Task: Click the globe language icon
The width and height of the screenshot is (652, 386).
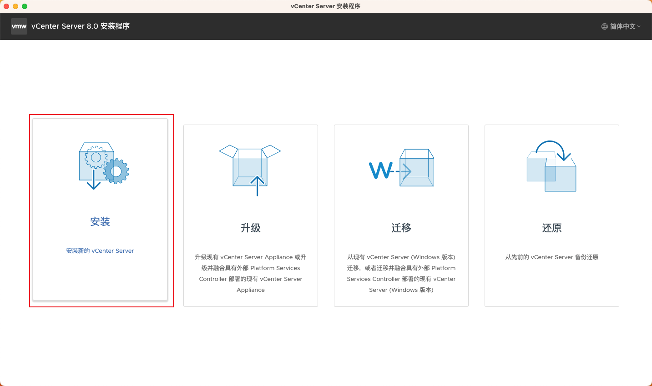Action: [x=605, y=26]
